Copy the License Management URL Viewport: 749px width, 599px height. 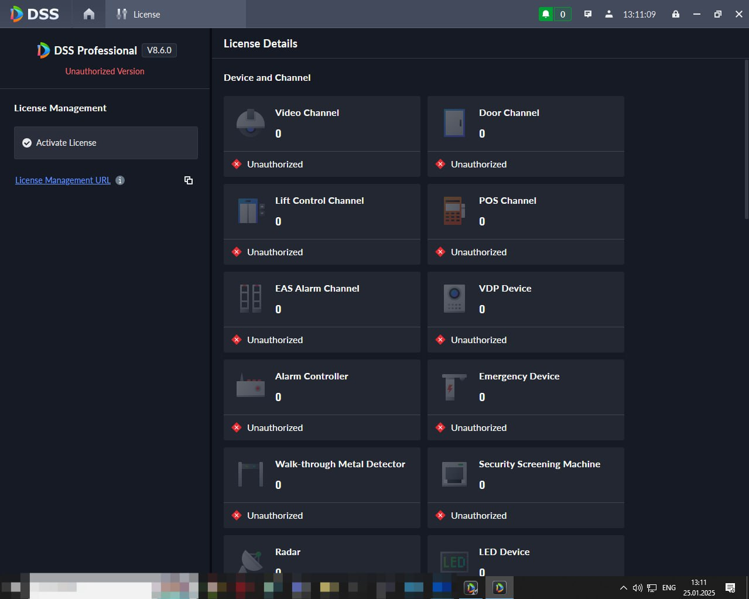pos(189,180)
